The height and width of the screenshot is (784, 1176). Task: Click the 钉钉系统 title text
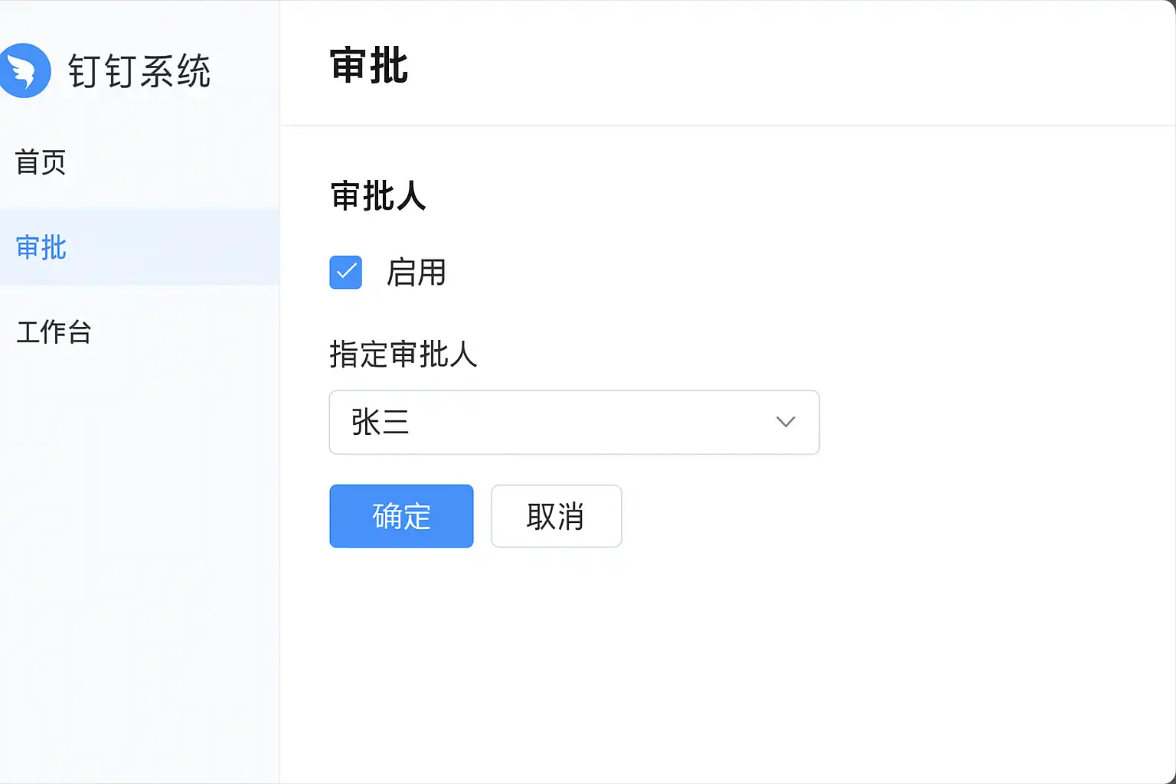point(139,71)
